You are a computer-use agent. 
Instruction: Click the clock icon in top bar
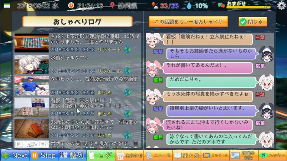click(71, 5)
